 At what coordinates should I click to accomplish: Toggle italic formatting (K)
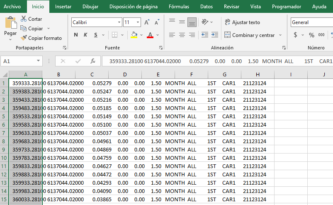[x=85, y=35]
